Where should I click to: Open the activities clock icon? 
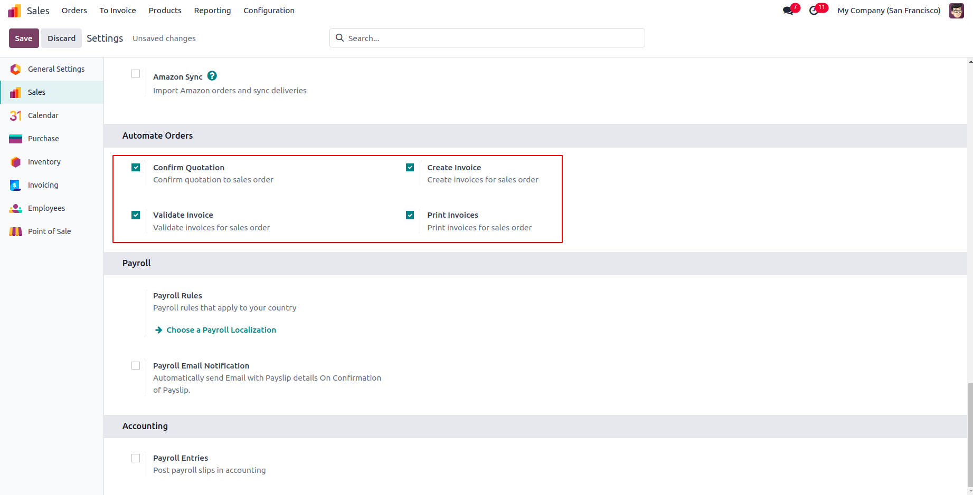pos(814,11)
